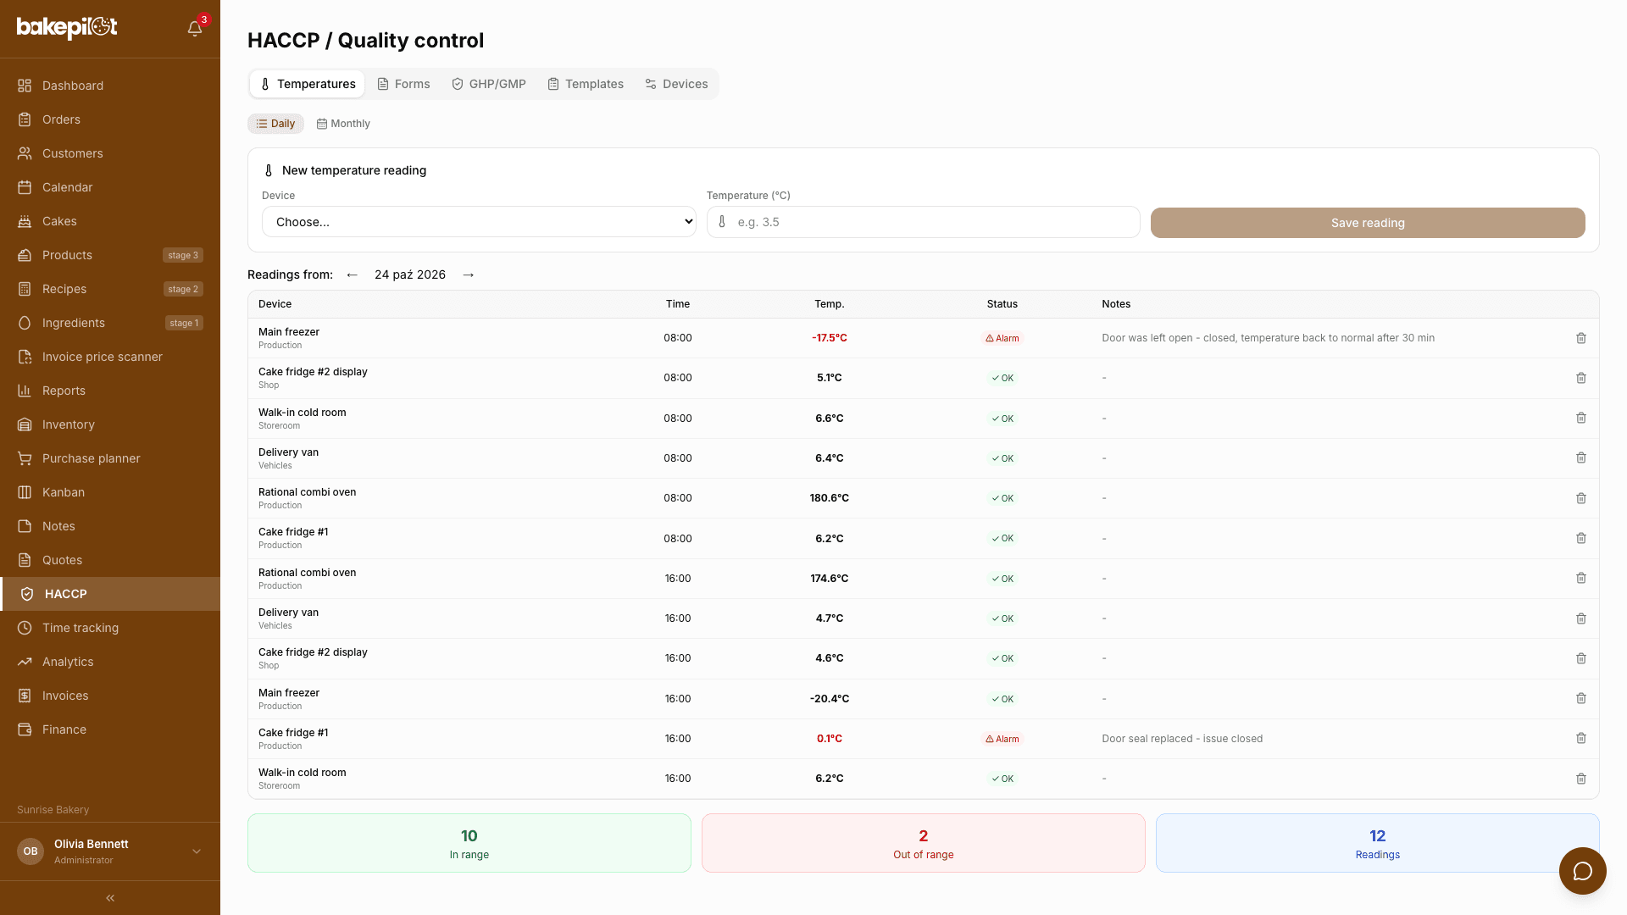
Task: Open Finance in the sidebar
Action: 110,729
